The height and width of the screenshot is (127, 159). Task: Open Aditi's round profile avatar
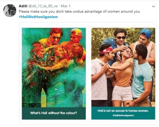click(x=10, y=11)
